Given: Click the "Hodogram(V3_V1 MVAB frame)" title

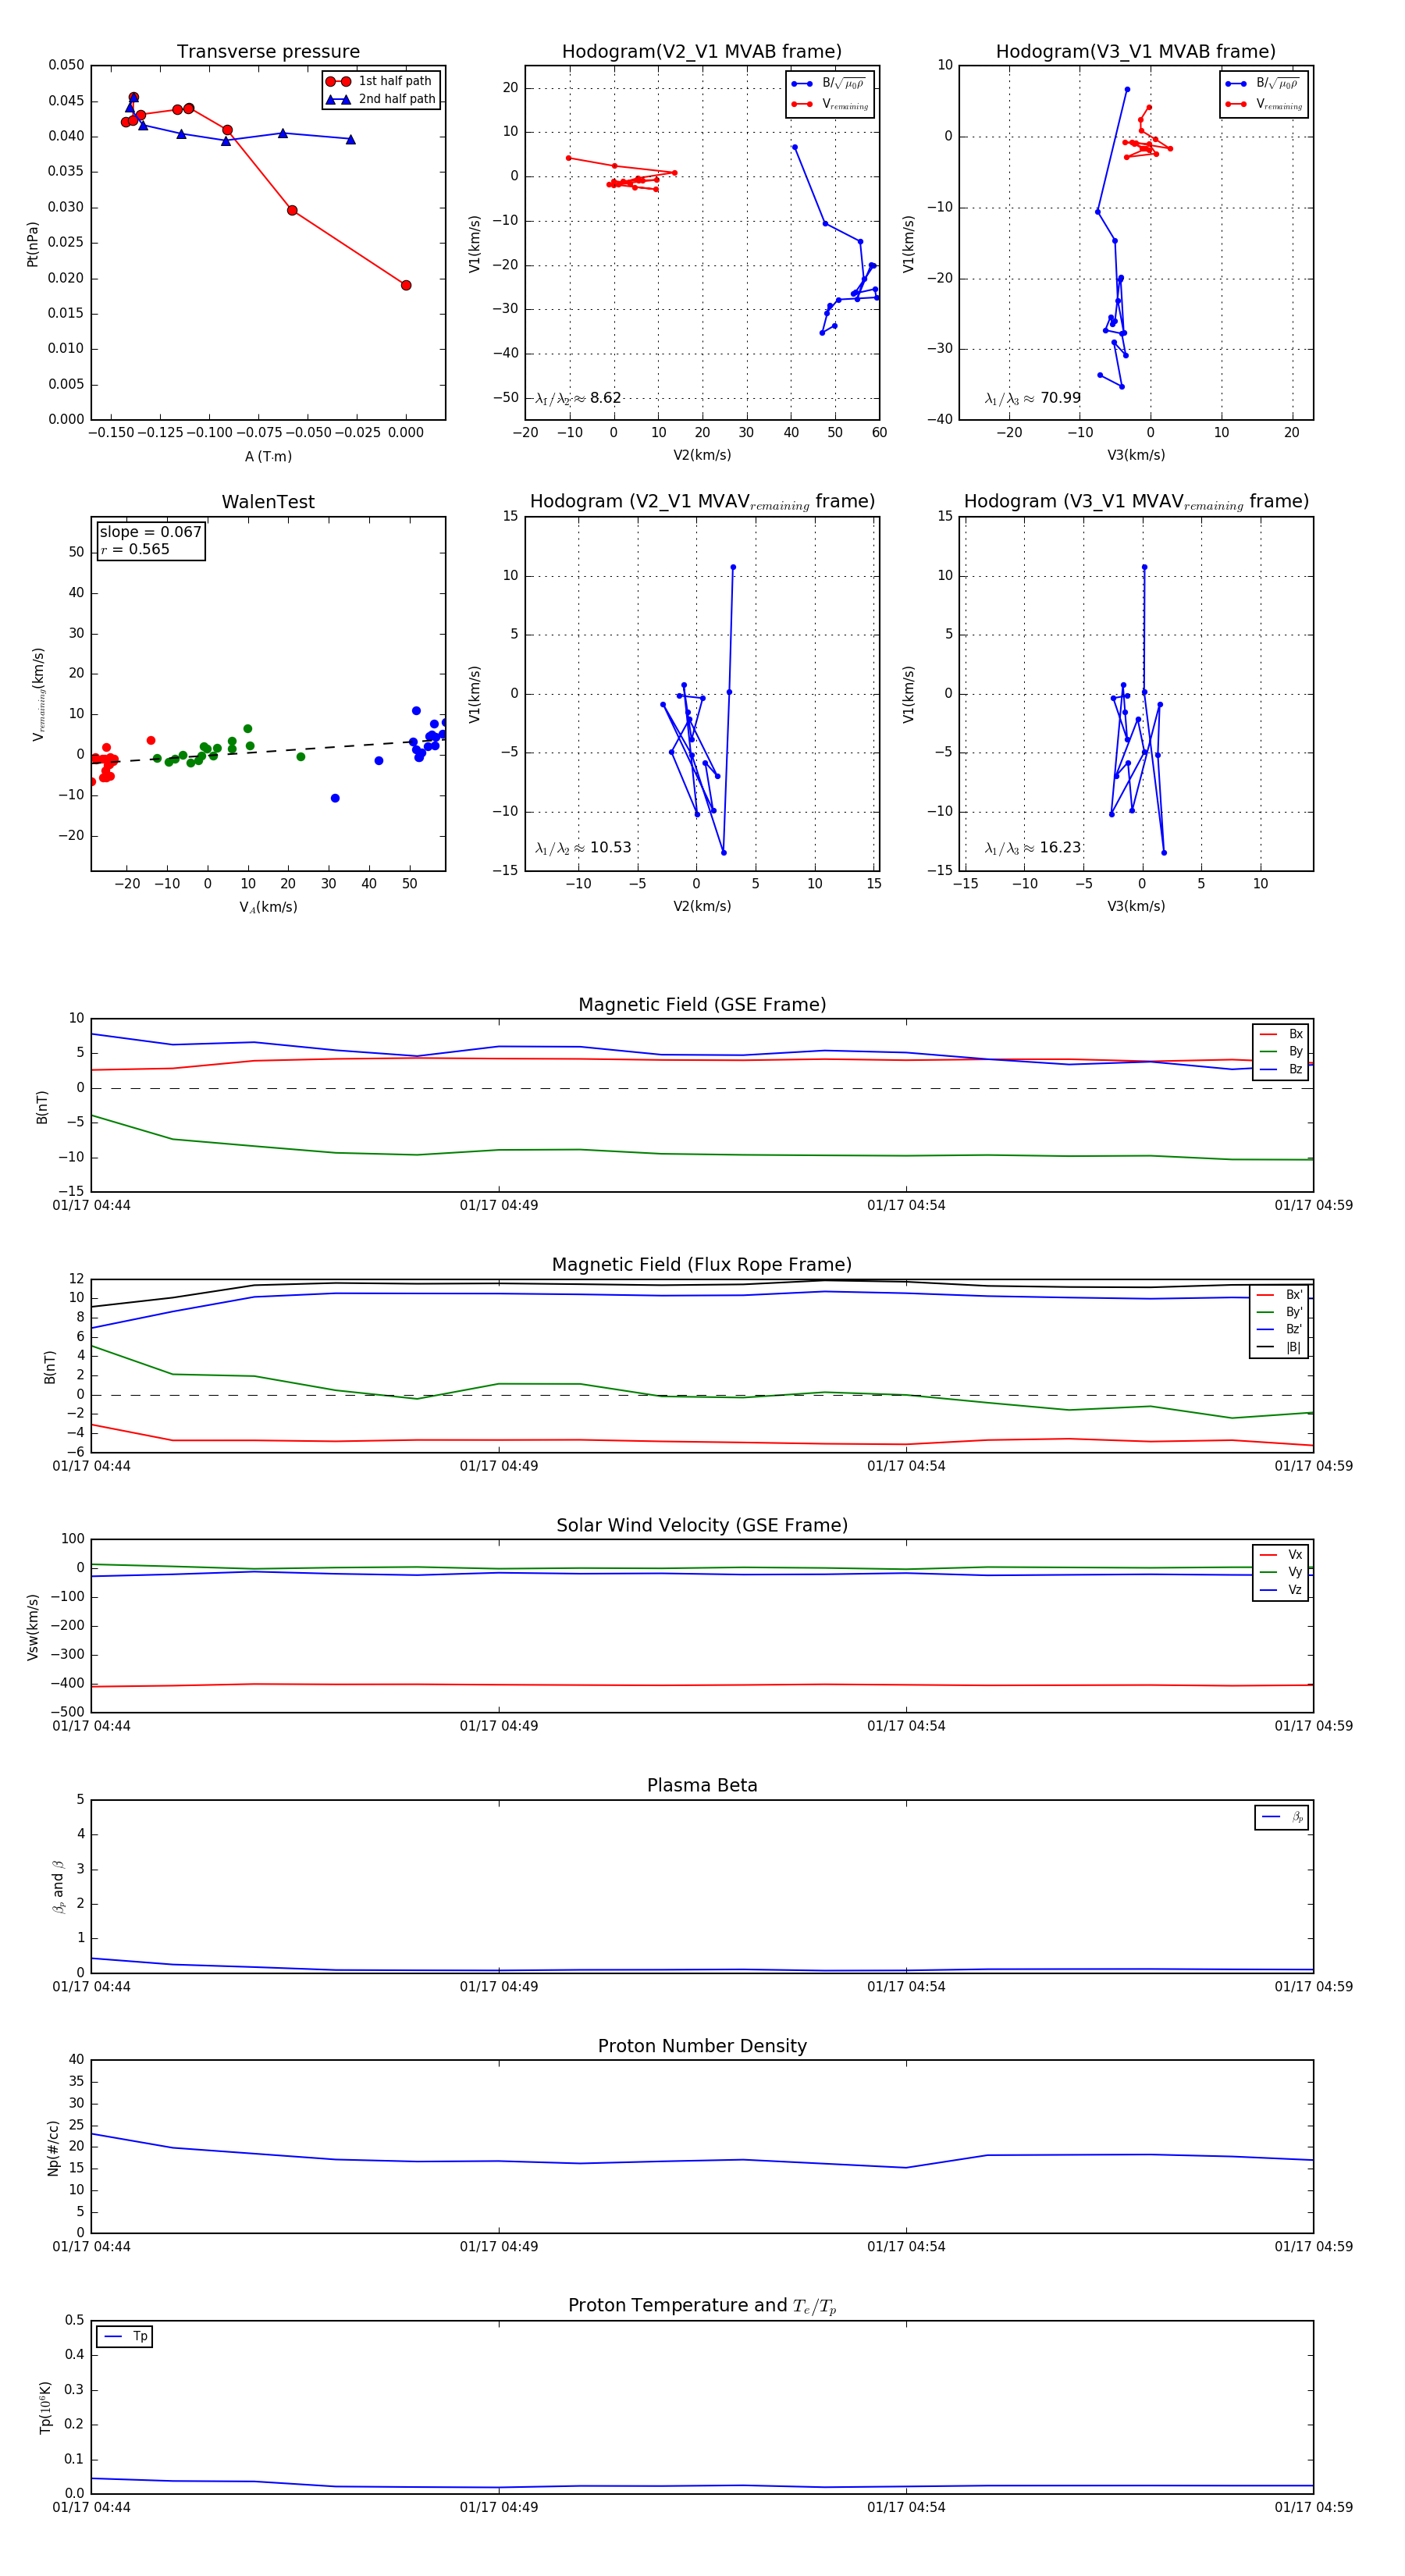Looking at the screenshot, I should tap(1136, 52).
